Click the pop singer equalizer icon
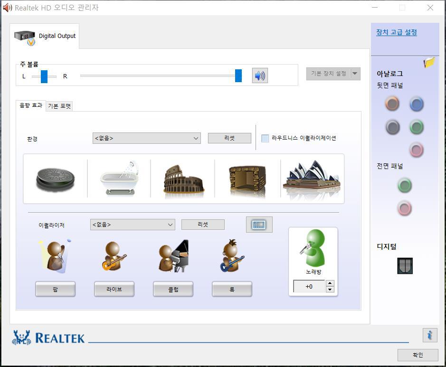 [55, 256]
